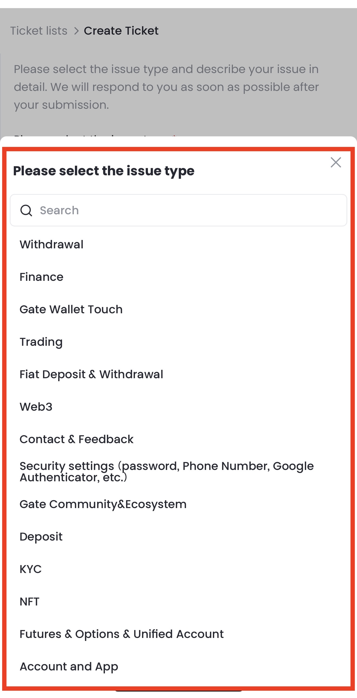Click the breadcrumb chevron arrow
Image resolution: width=357 pixels, height=698 pixels.
(x=76, y=31)
